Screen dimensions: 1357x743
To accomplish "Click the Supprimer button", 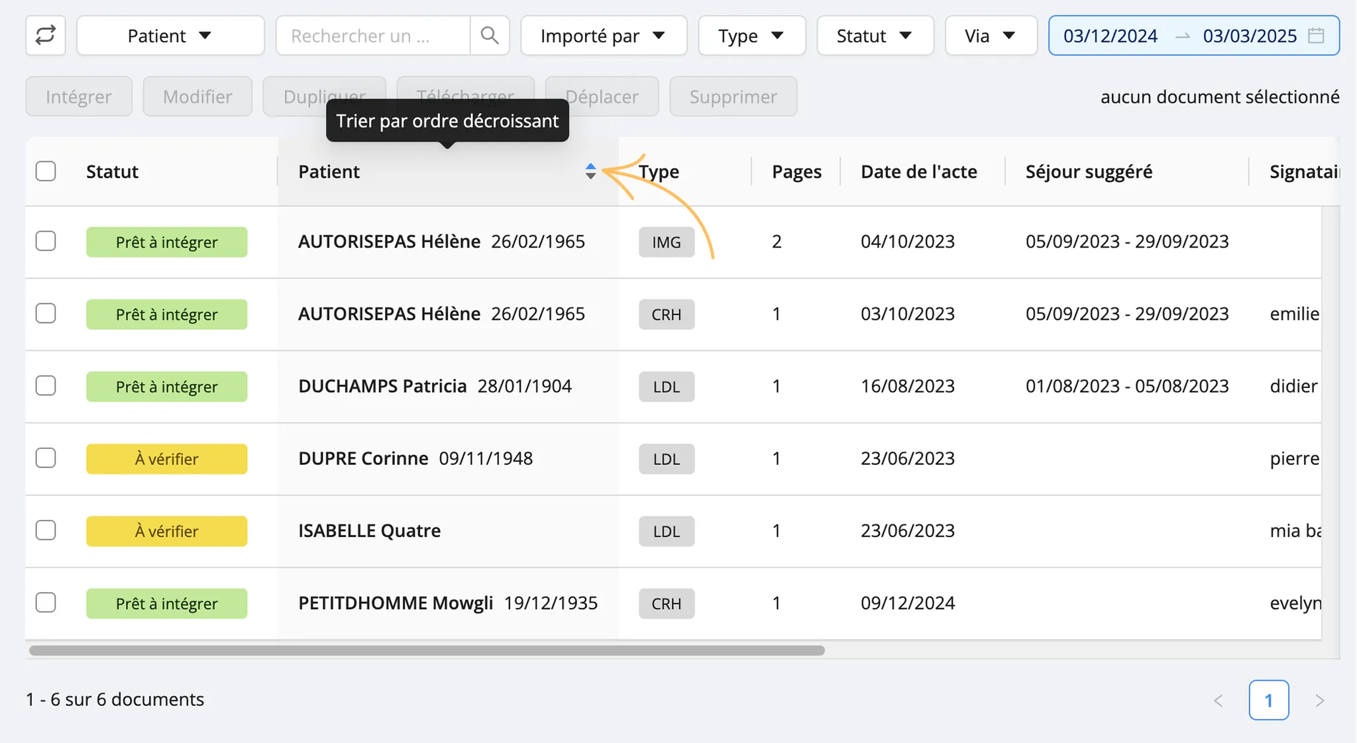I will click(733, 97).
